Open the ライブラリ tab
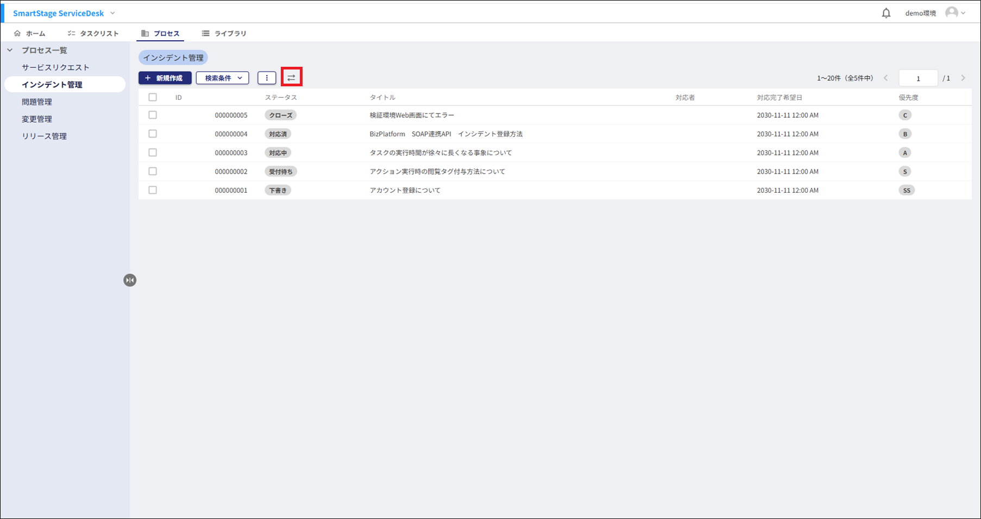This screenshot has width=981, height=519. pos(224,33)
